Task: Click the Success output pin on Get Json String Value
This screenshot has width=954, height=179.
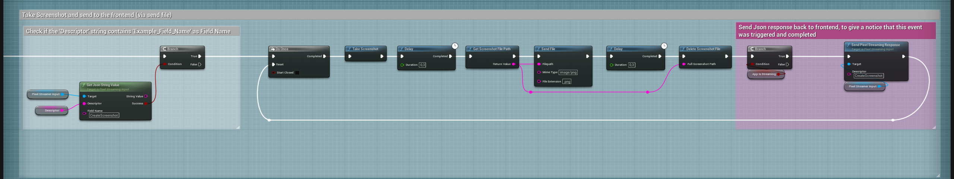Action: (146, 104)
